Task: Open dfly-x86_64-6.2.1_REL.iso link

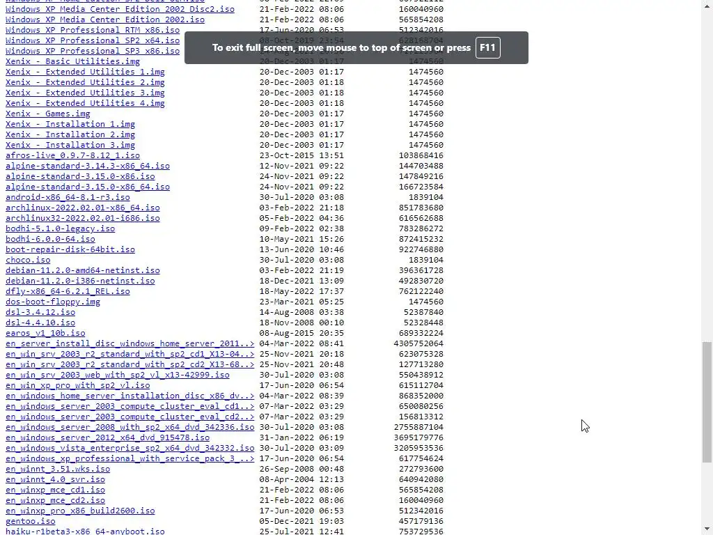Action: point(68,292)
